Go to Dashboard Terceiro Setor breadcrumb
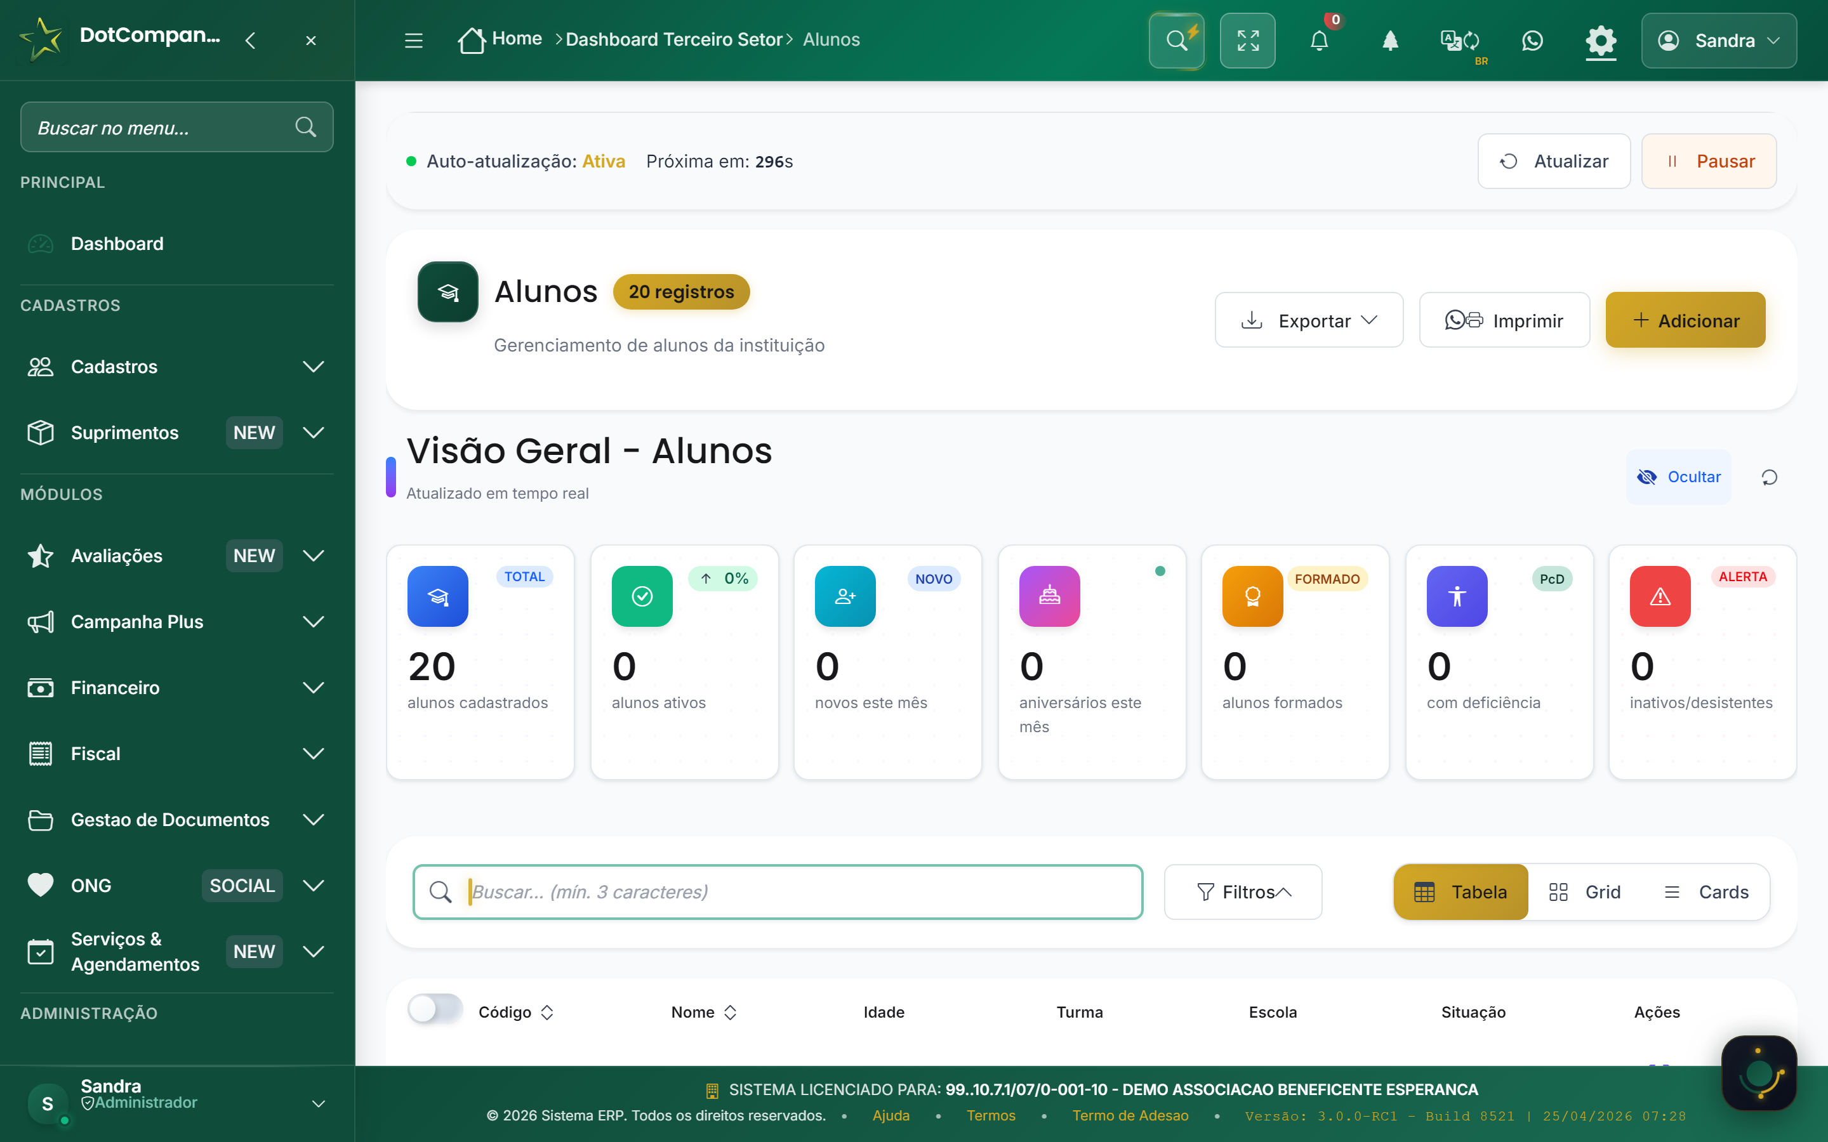Viewport: 1828px width, 1142px height. point(674,39)
